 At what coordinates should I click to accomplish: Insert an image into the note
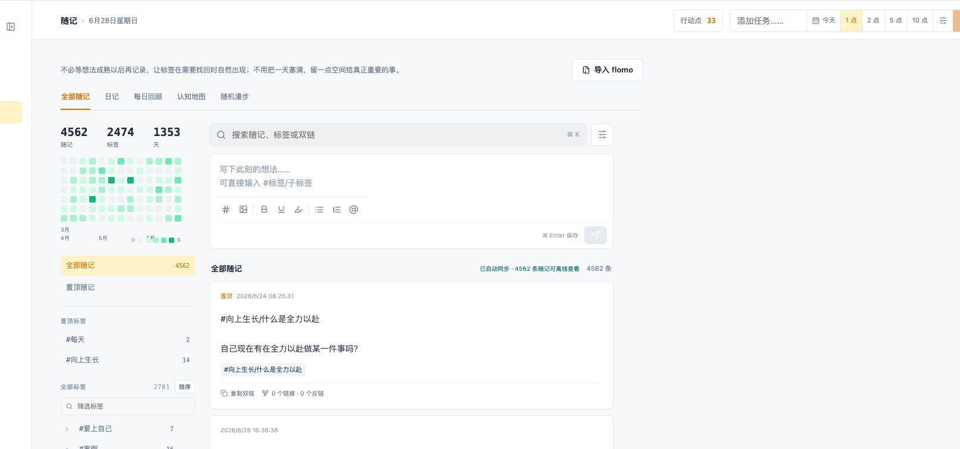coord(243,210)
